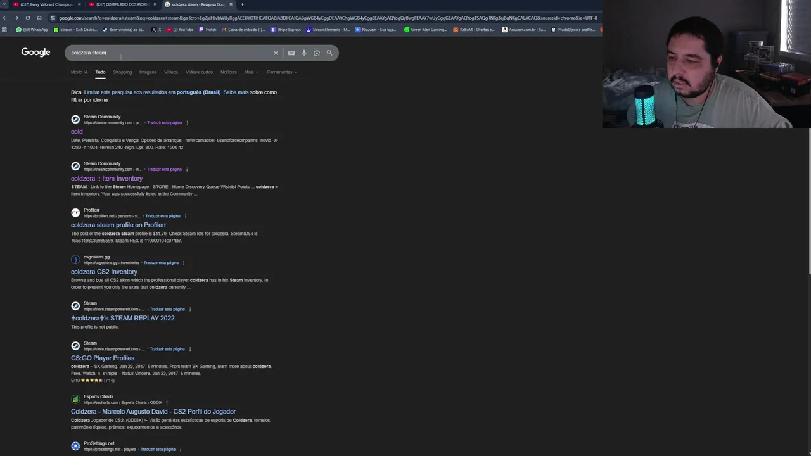Viewport: 811px width, 456px height.
Task: Select the Modo IA search tab
Action: click(79, 72)
